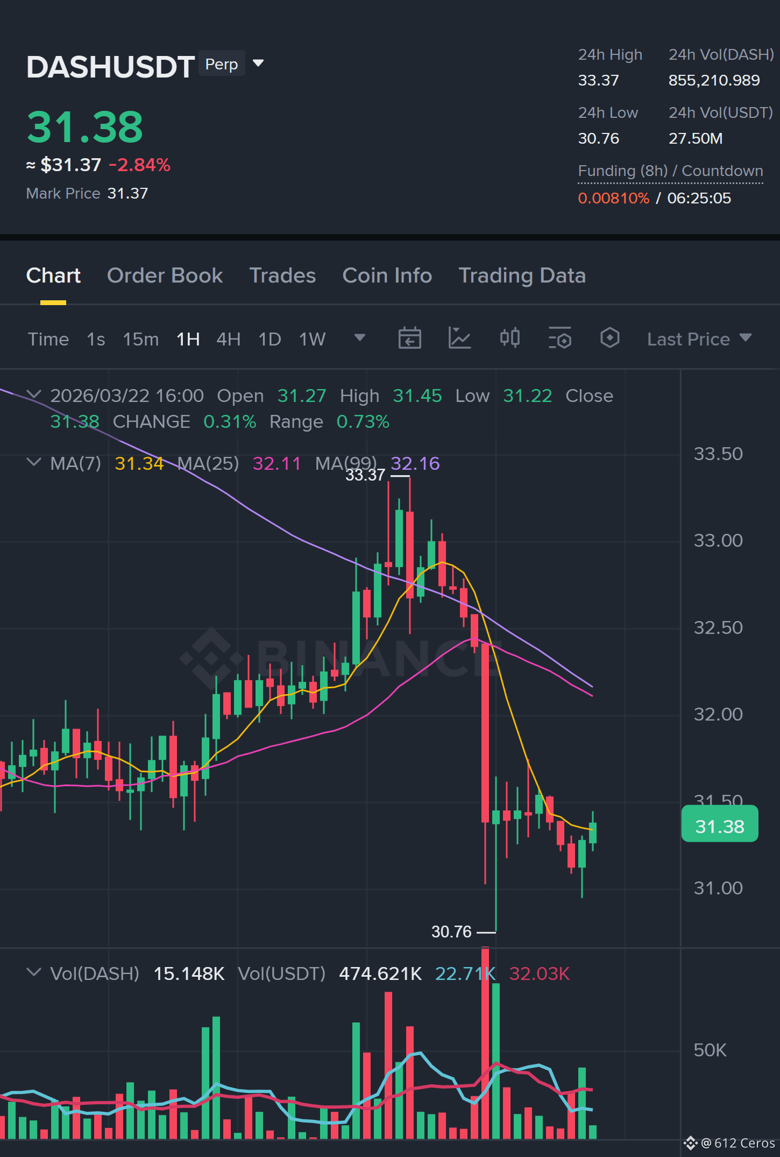Click the hexagon chart tools icon
The image size is (780, 1157).
coord(609,338)
